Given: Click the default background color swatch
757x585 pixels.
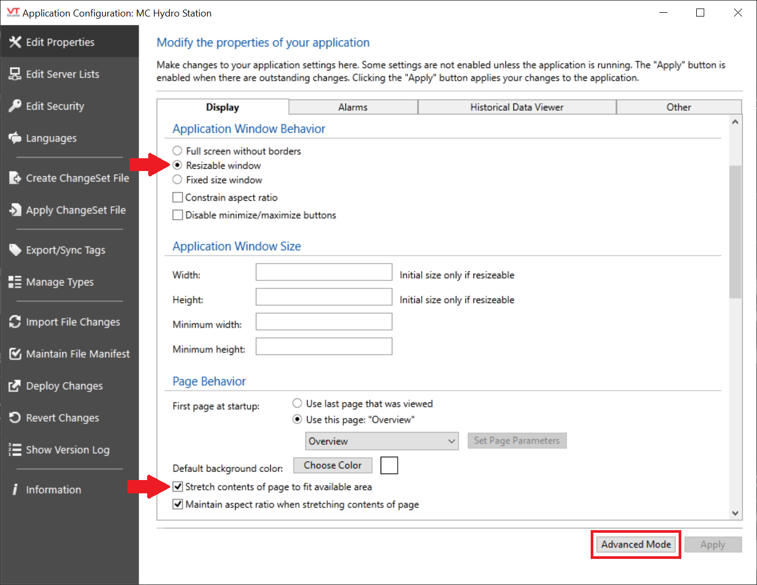Looking at the screenshot, I should tap(389, 465).
